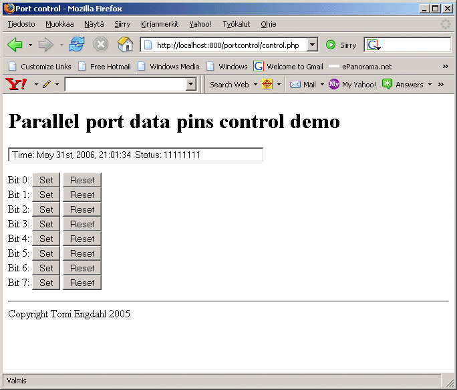Click the Stop loading icon
Screen dimensions: 457x390
point(101,45)
